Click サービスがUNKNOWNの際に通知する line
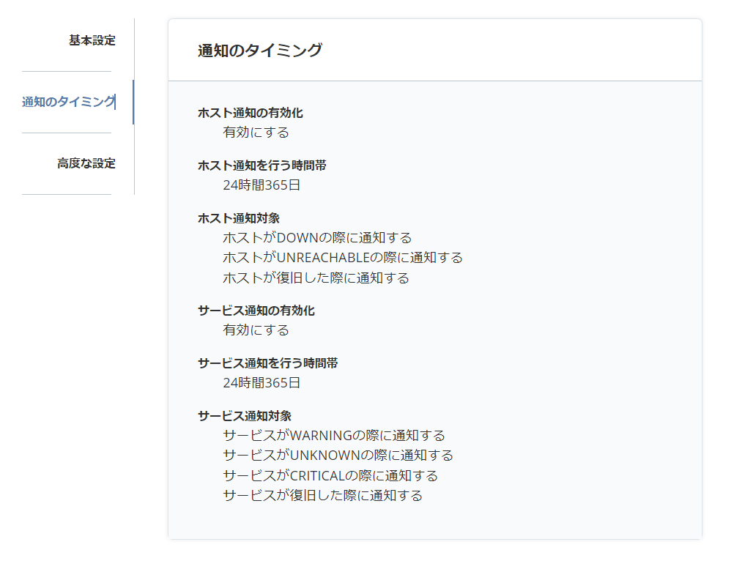753x561 pixels. click(x=338, y=455)
